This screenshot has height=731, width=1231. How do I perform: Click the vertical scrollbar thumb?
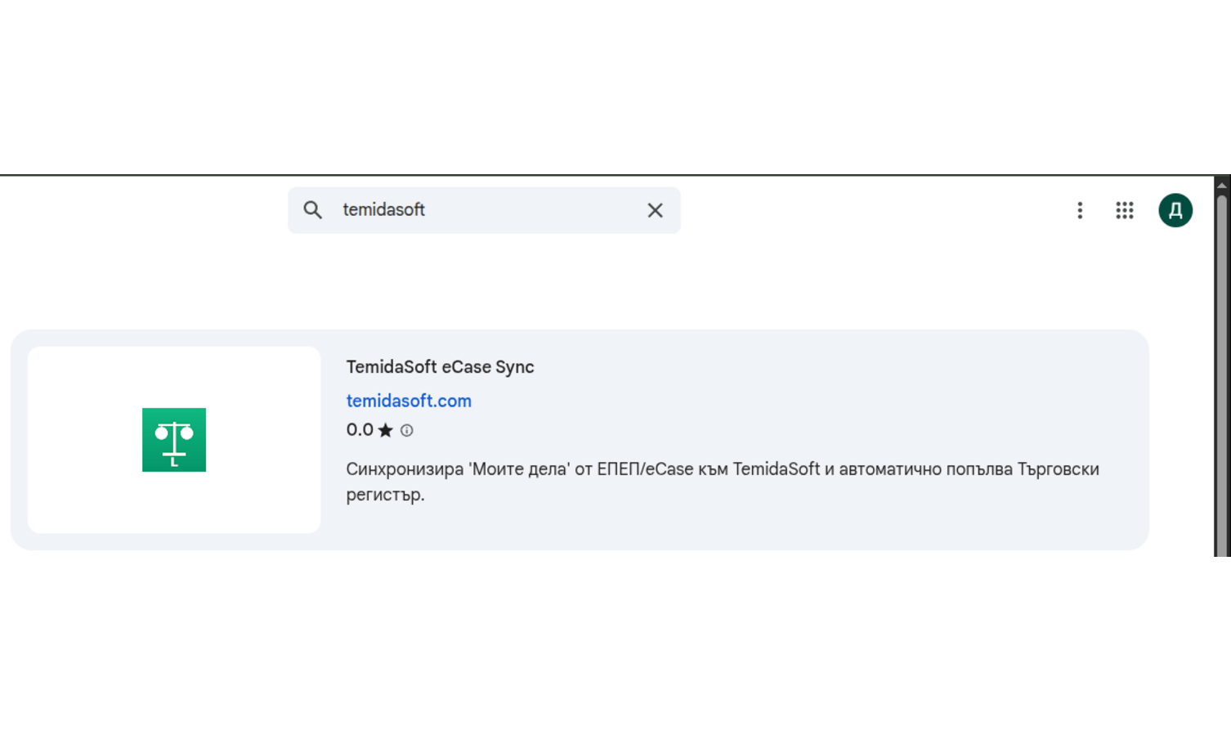[x=1222, y=374]
